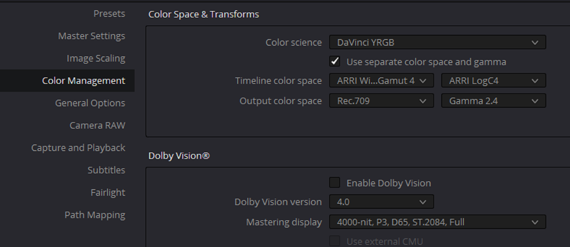Uncheck Use separate color space and gamma
570x247 pixels.
point(334,61)
